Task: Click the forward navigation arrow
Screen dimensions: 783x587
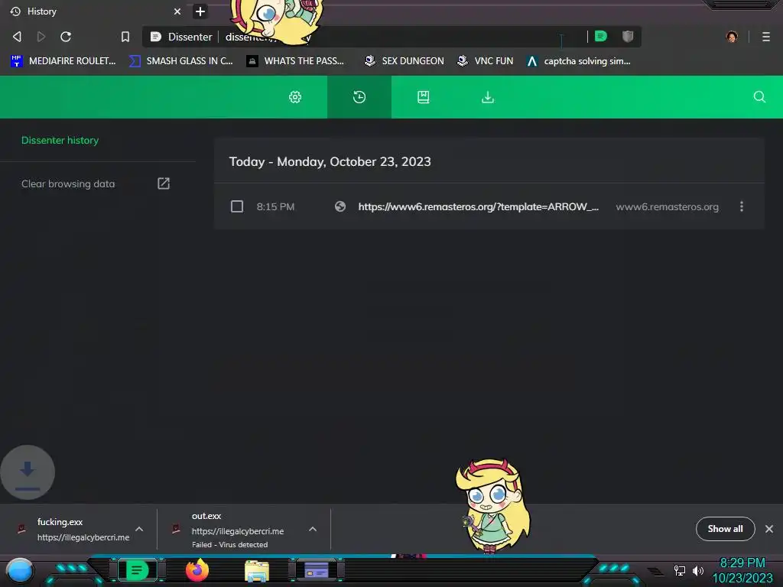Action: pos(41,37)
